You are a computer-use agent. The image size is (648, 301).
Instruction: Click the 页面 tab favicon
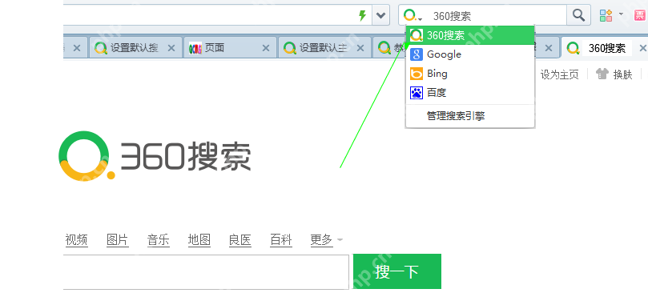(x=195, y=48)
